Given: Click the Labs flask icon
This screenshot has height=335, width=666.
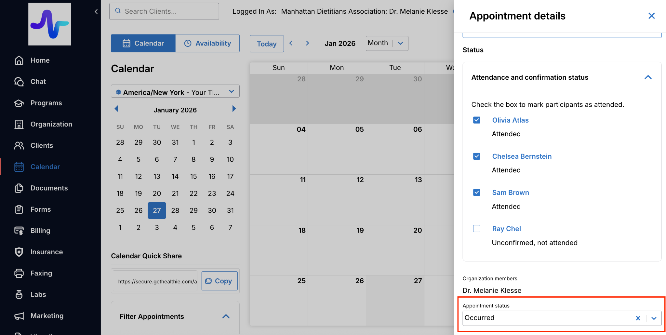Looking at the screenshot, I should click(19, 295).
